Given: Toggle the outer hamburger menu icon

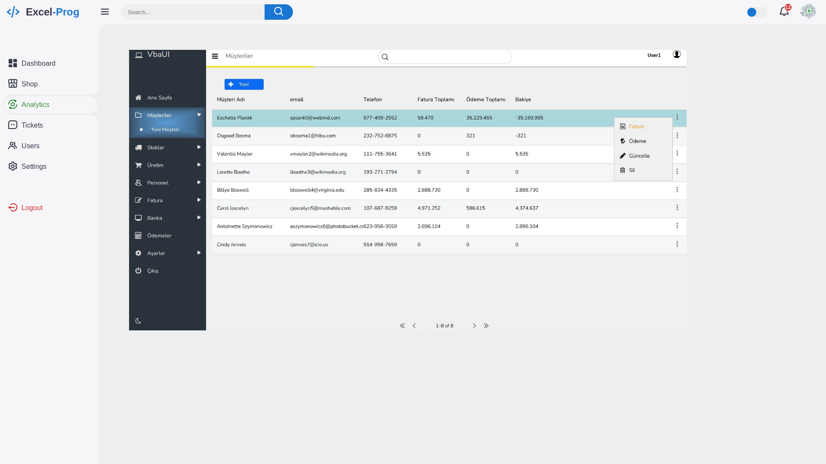Looking at the screenshot, I should (x=105, y=12).
